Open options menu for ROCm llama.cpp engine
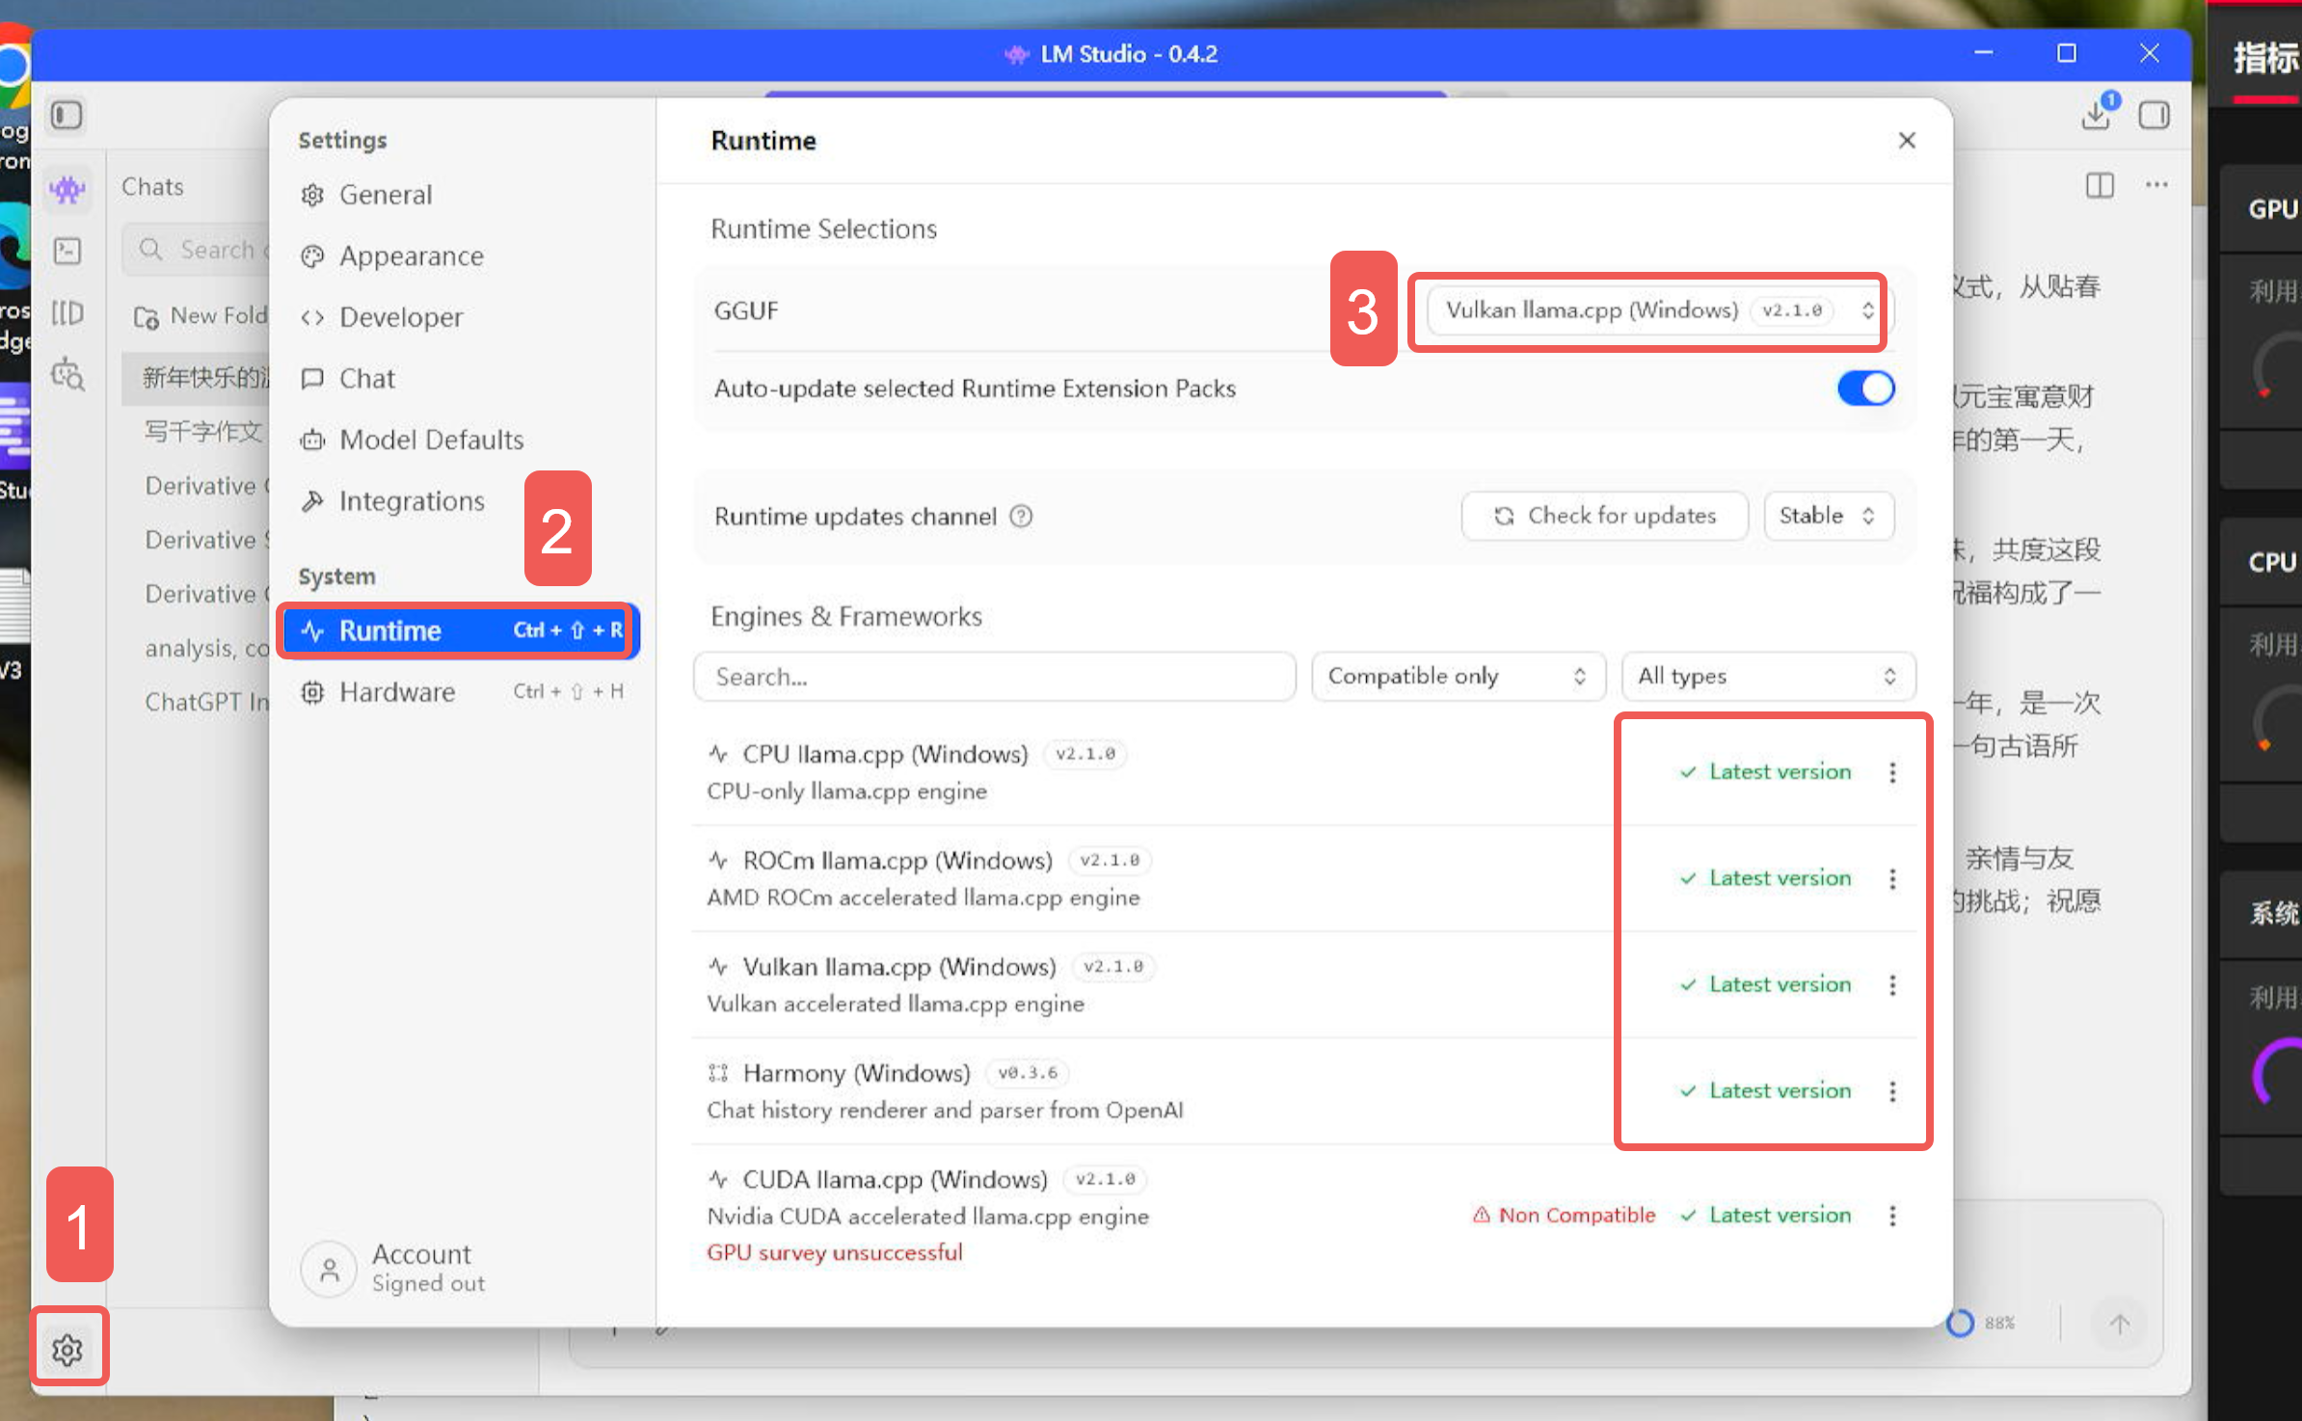 (x=1892, y=878)
